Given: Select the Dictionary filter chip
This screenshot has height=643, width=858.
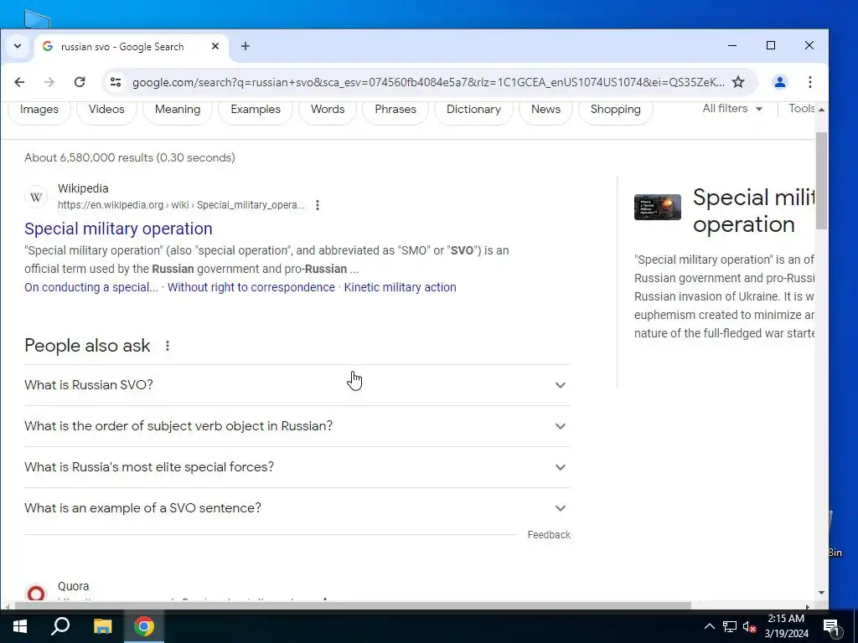Looking at the screenshot, I should pyautogui.click(x=474, y=110).
